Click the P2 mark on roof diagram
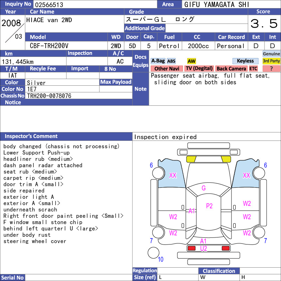Screen dimensions: 281x281 pyautogui.click(x=209, y=206)
